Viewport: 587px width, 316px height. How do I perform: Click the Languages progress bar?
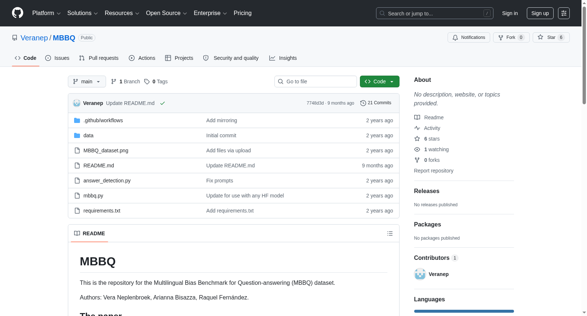click(x=464, y=311)
